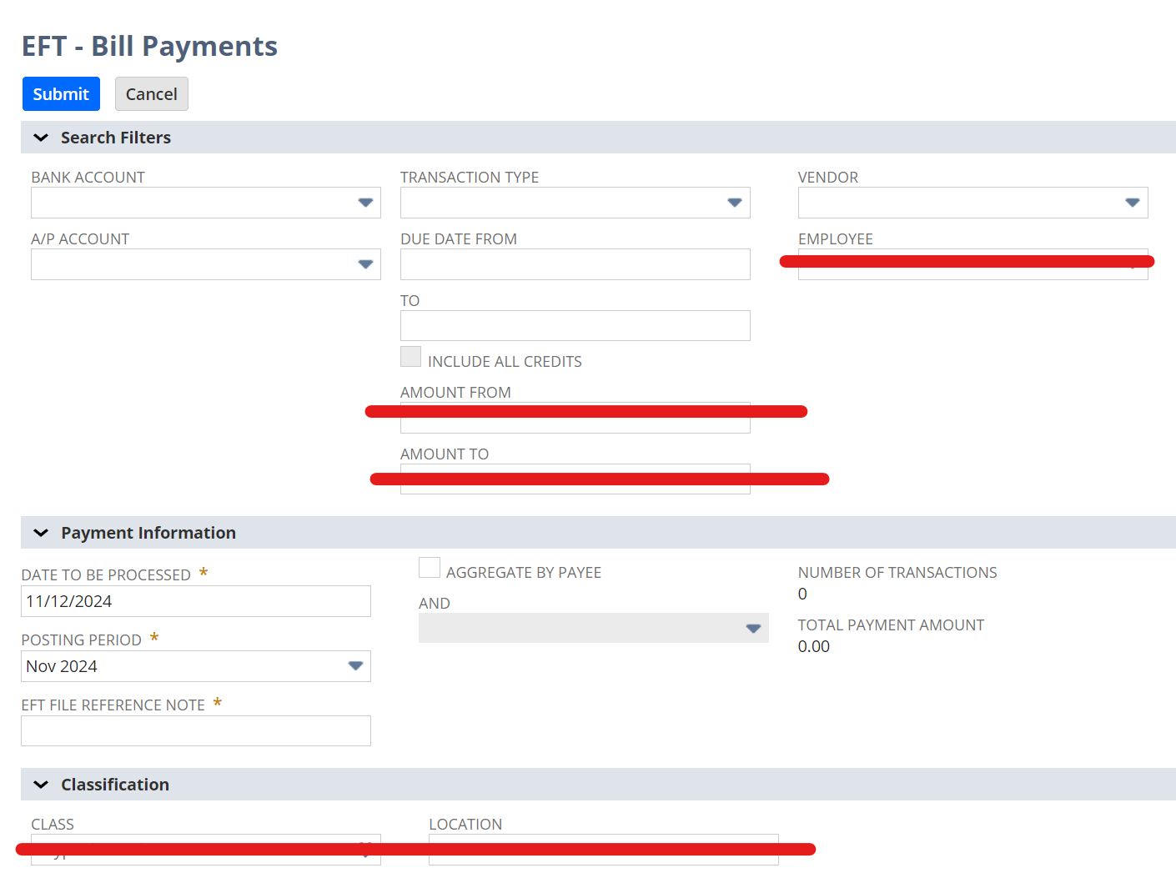Open the Vendor dropdown
The image size is (1176, 893).
coord(1132,202)
